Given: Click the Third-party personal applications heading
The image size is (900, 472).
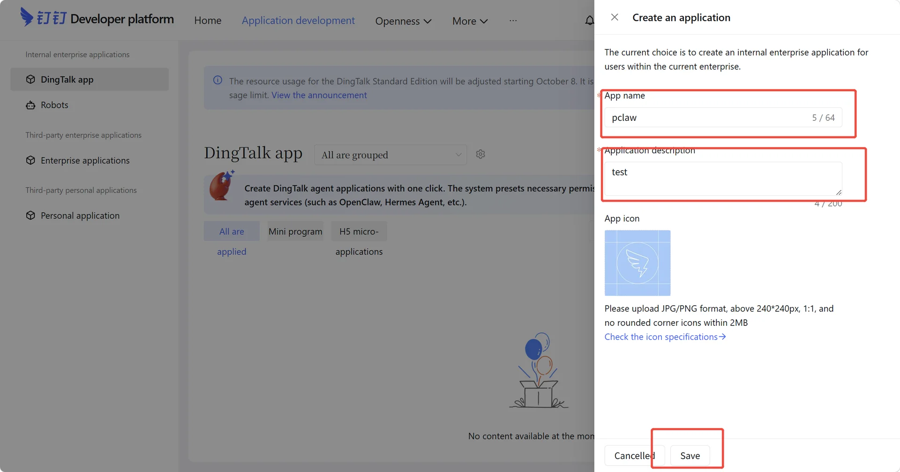Looking at the screenshot, I should coord(81,190).
